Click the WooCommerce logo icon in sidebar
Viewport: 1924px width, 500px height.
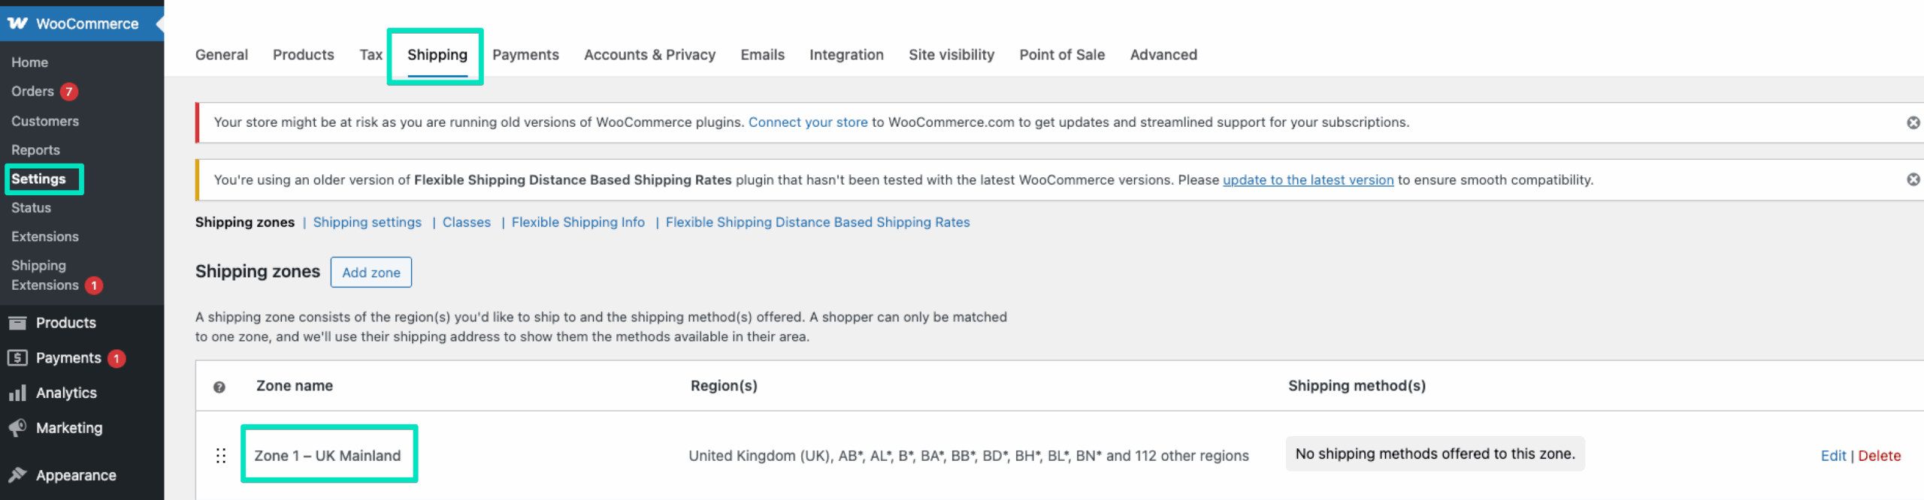pyautogui.click(x=17, y=24)
